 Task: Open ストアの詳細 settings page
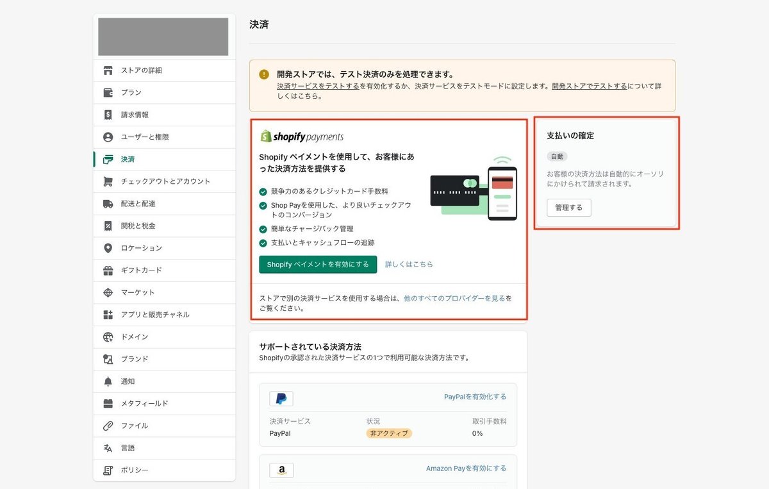pos(164,70)
